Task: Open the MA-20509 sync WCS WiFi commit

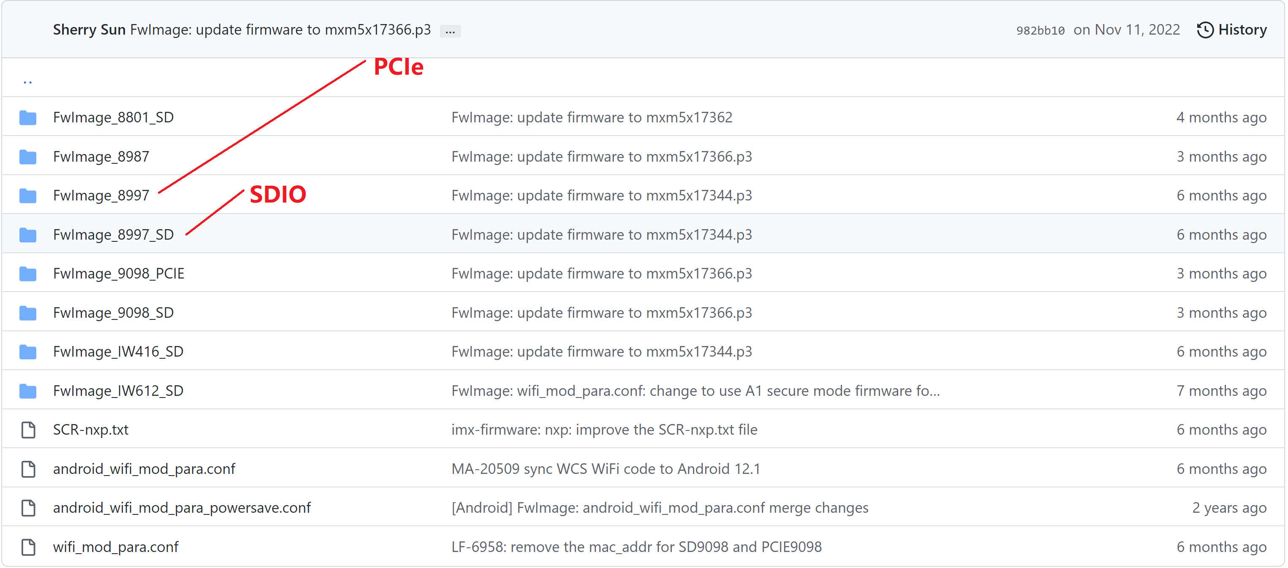Action: point(606,469)
